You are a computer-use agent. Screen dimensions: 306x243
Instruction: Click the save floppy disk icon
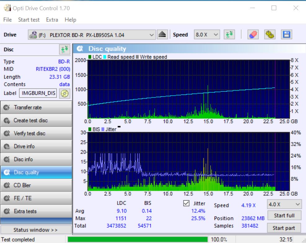[286, 35]
